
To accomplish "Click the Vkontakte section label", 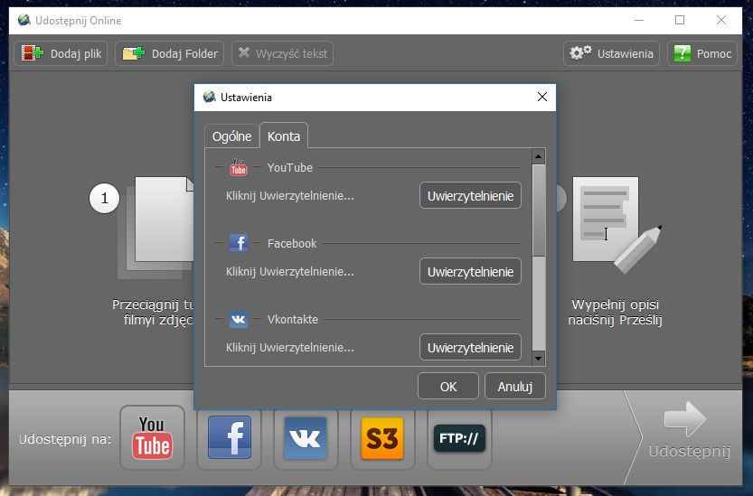I will point(293,319).
